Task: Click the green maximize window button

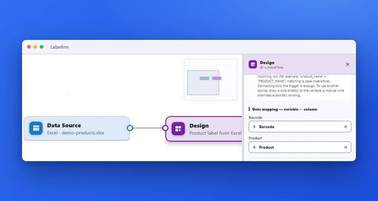Action: tap(42, 47)
